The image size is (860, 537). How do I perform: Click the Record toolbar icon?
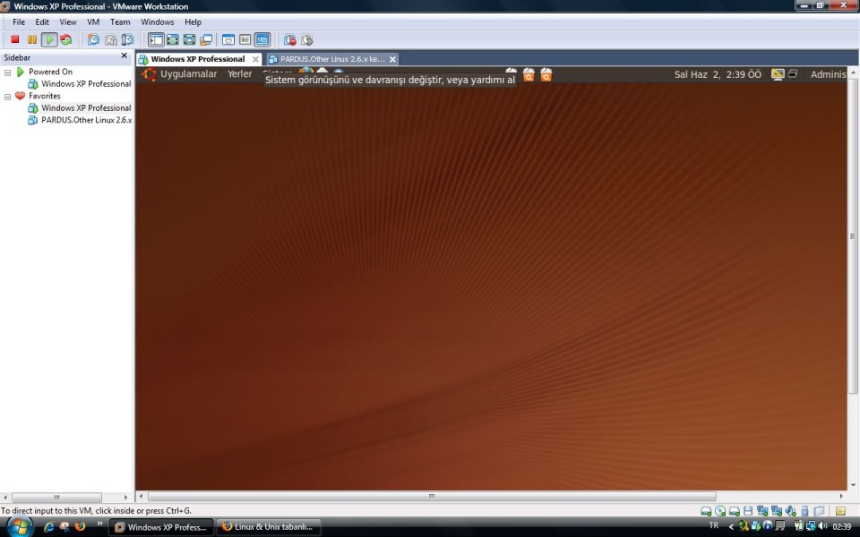click(x=290, y=39)
